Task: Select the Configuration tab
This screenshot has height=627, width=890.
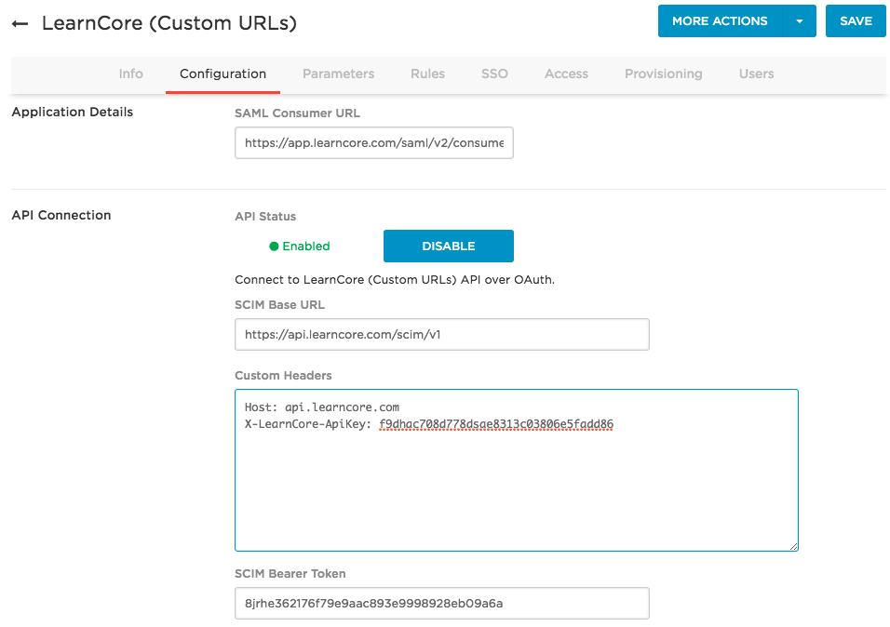Action: (222, 73)
